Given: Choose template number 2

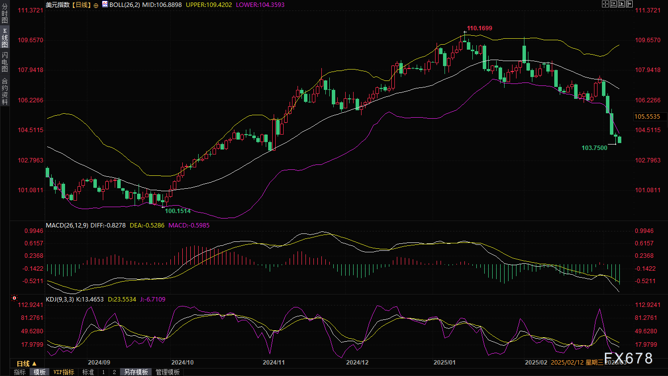Looking at the screenshot, I should click(x=114, y=372).
